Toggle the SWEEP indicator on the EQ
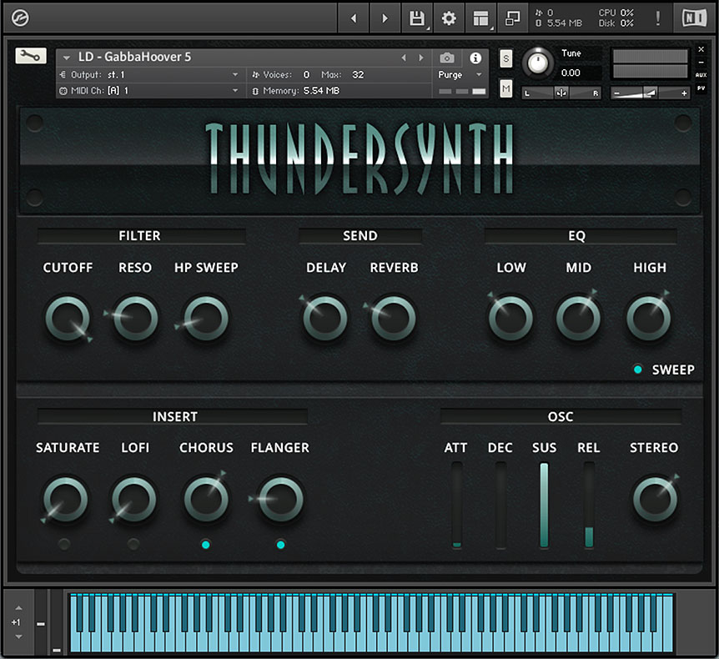This screenshot has width=719, height=659. coord(638,370)
